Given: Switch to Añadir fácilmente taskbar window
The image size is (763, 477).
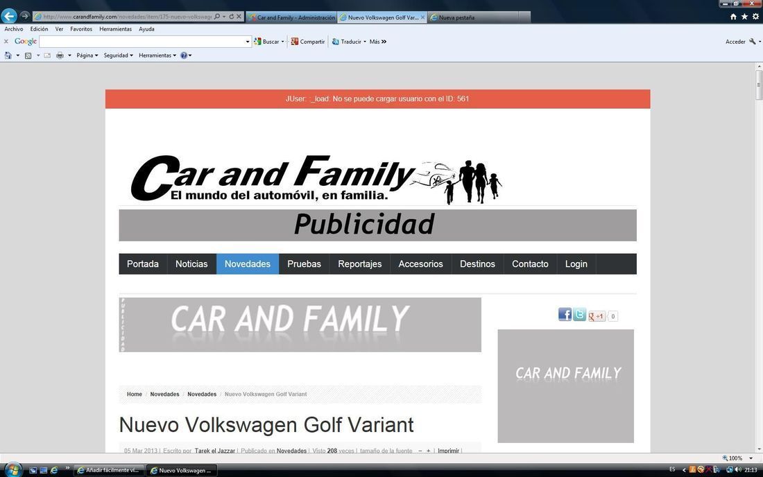Looking at the screenshot, I should pos(109,470).
